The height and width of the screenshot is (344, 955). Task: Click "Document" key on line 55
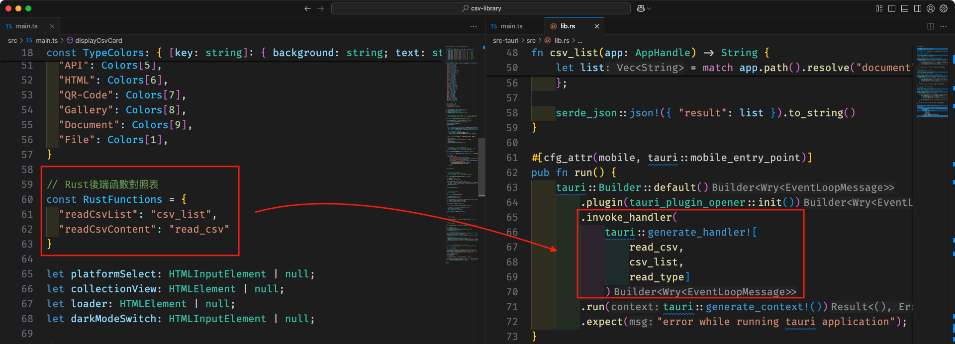pyautogui.click(x=89, y=125)
